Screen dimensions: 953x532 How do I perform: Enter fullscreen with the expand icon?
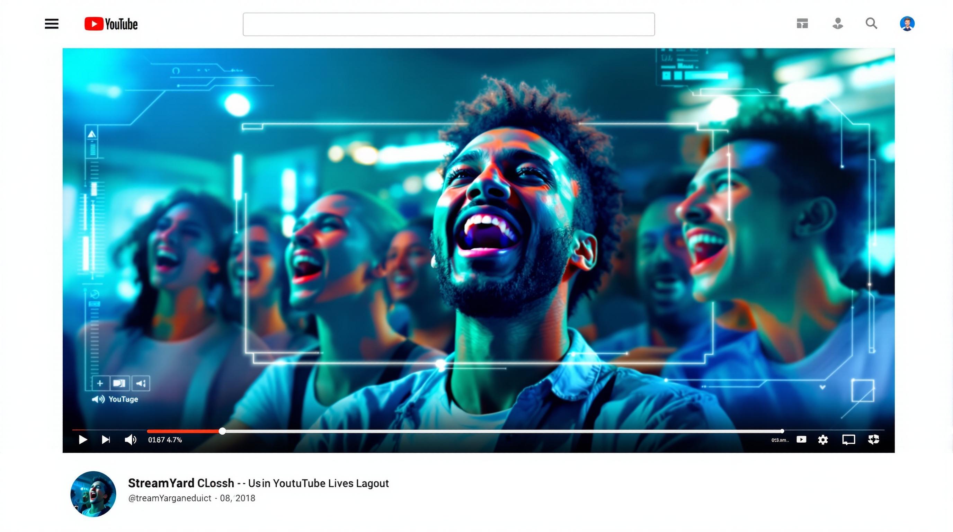(x=874, y=440)
